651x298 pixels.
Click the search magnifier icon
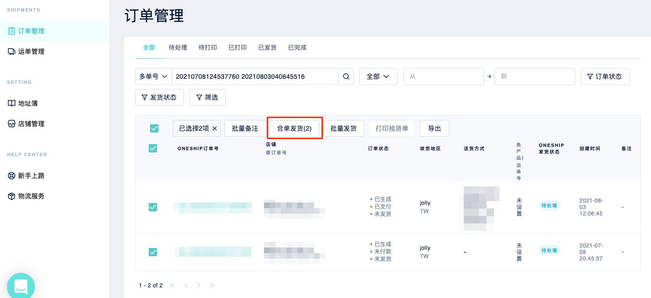346,76
